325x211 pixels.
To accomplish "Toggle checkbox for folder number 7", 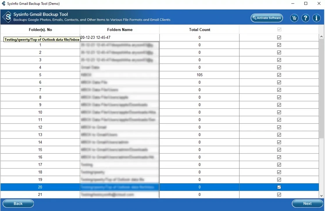I will pos(279,90).
